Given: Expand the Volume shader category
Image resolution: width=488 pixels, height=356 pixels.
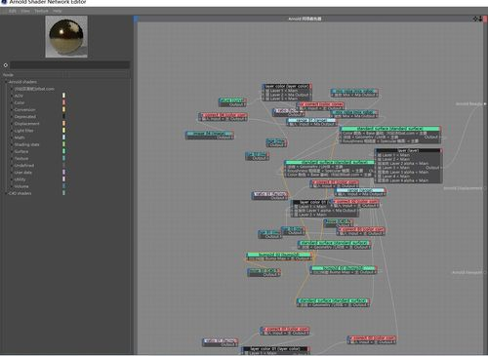Looking at the screenshot, I should pos(12,186).
